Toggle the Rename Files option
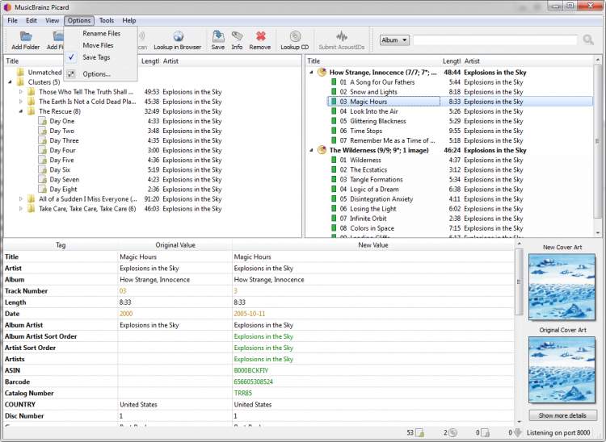This screenshot has width=606, height=442. tap(101, 34)
